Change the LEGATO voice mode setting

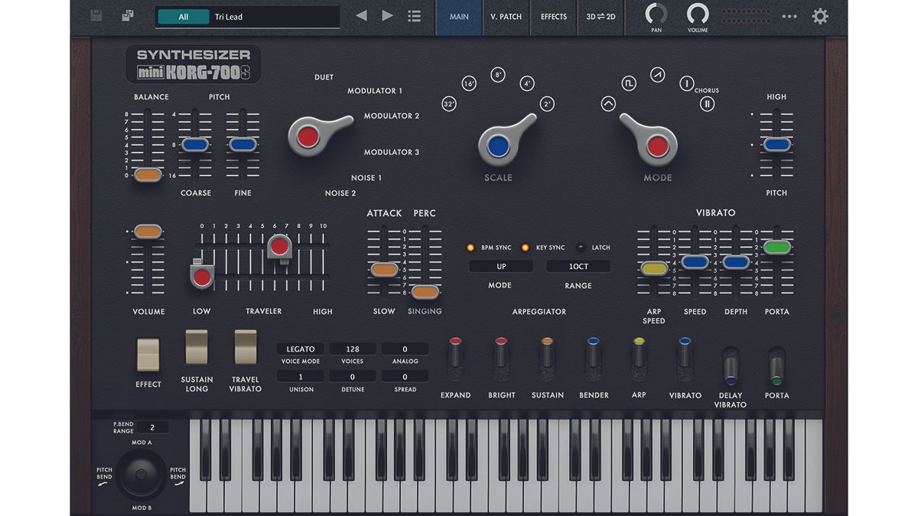tap(300, 349)
